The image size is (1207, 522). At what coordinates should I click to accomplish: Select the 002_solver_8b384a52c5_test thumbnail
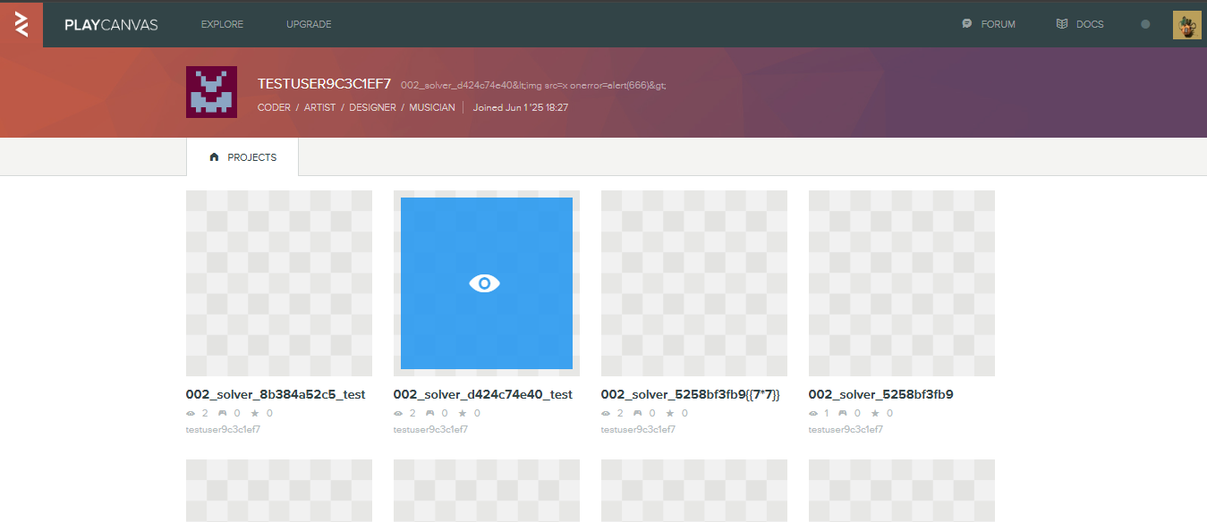[279, 283]
